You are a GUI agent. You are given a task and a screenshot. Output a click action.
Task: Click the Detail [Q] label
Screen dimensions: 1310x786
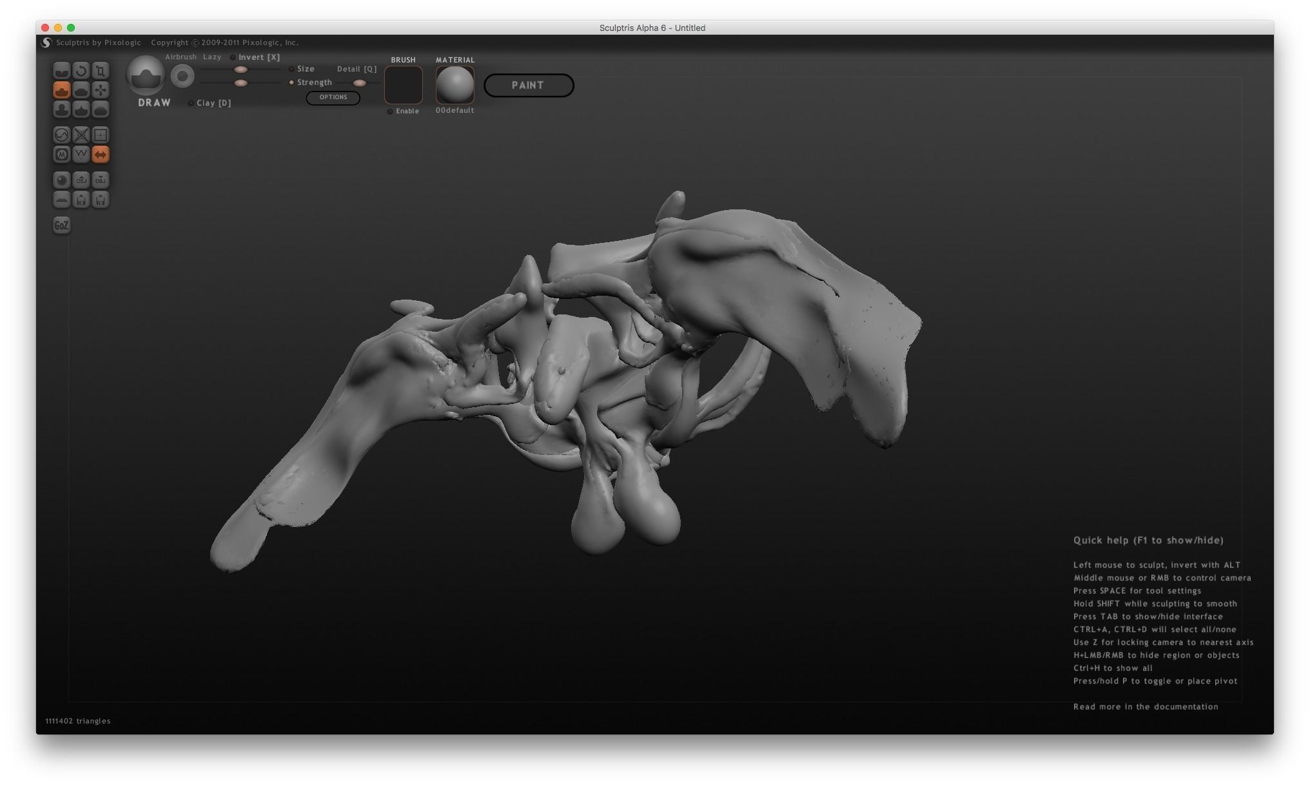tap(357, 69)
